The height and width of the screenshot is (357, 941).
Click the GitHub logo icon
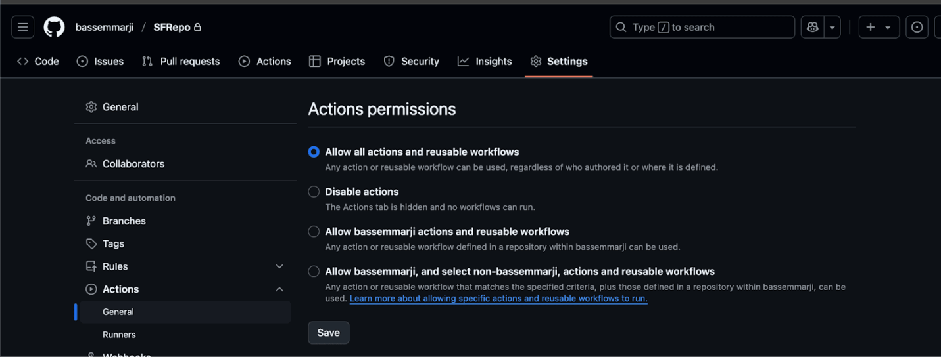[54, 27]
